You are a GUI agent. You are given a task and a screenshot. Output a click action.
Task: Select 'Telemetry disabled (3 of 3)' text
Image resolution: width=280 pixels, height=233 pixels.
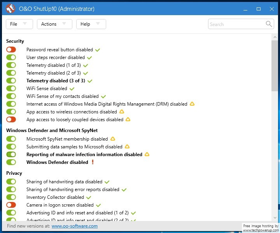pos(56,80)
